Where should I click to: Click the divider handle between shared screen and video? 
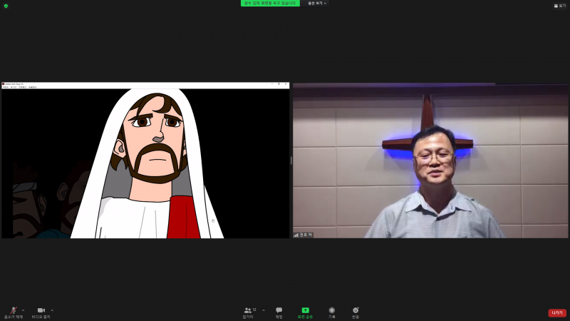291,160
